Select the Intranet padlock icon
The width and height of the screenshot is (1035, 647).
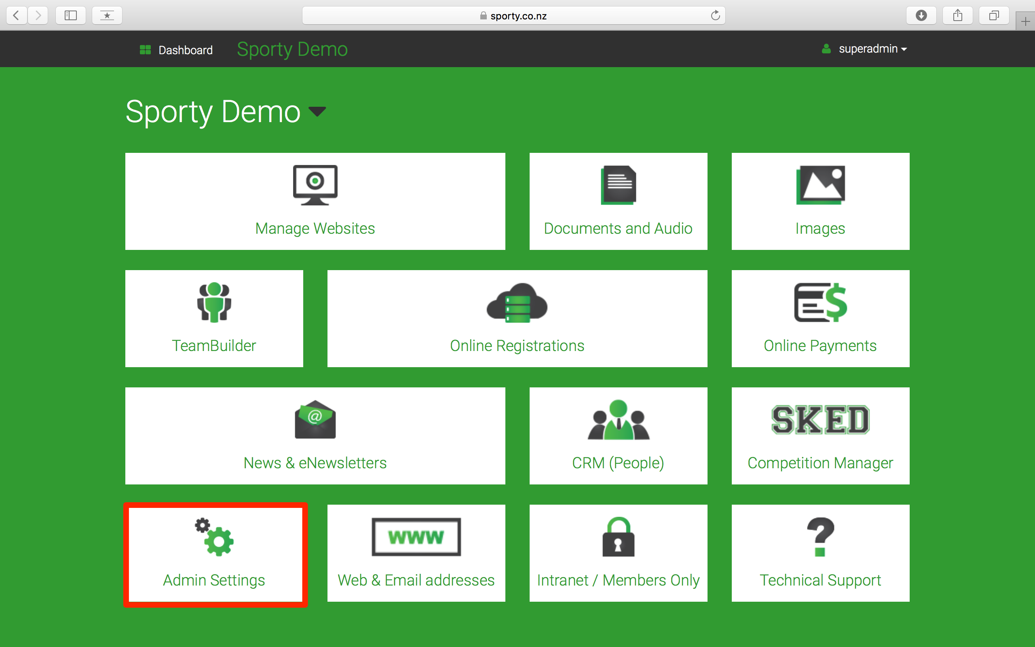click(618, 537)
